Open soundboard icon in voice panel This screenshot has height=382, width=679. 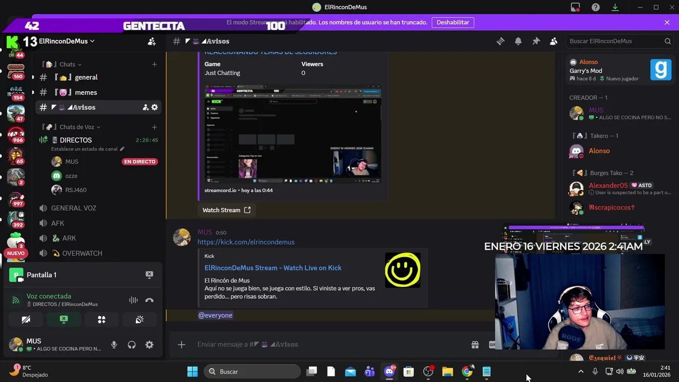click(x=140, y=319)
